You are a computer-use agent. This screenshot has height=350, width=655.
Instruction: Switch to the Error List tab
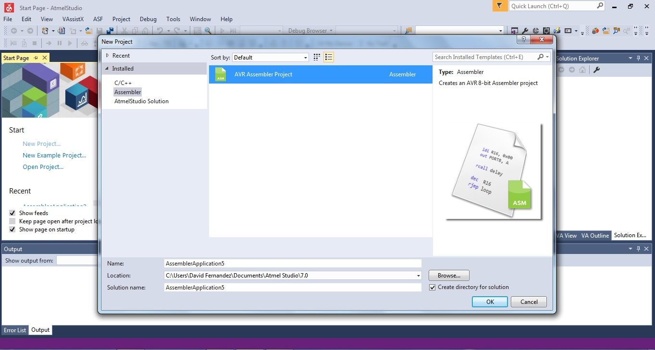tap(14, 330)
